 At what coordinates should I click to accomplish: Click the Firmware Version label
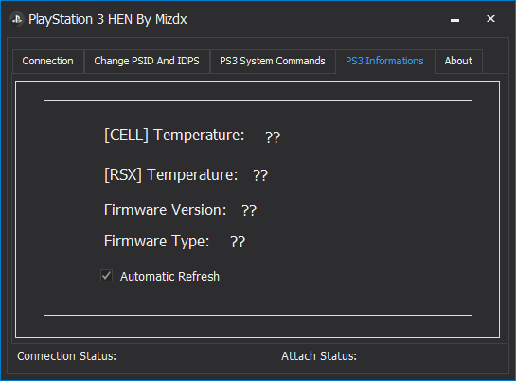(165, 210)
